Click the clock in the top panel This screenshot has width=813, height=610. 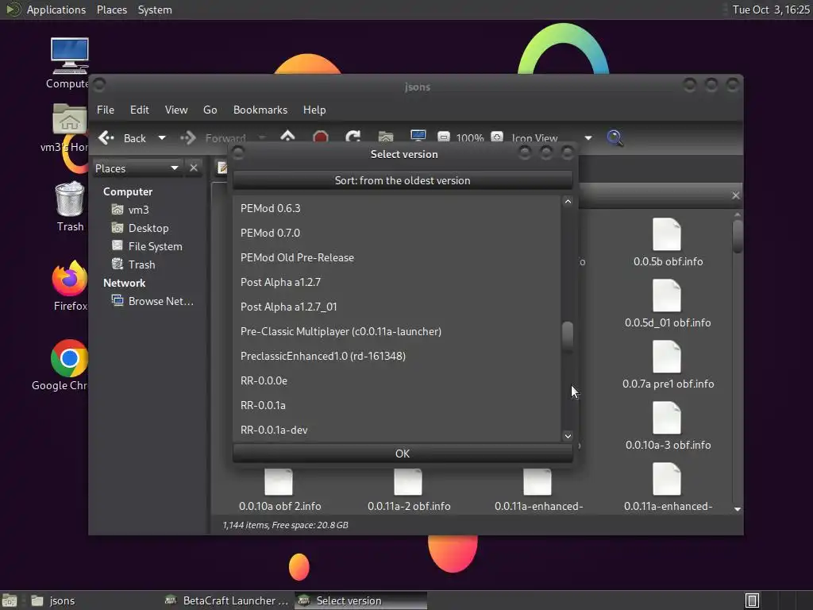click(770, 10)
